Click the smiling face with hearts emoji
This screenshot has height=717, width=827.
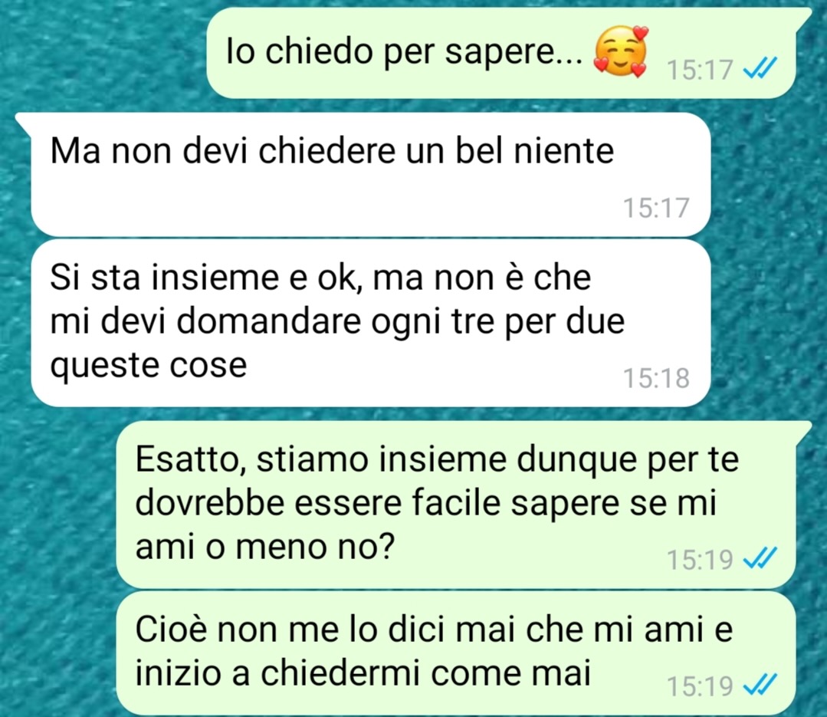(x=621, y=51)
